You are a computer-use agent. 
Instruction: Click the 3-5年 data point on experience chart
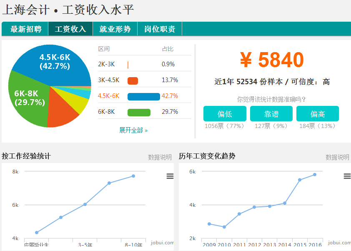coord(85,204)
